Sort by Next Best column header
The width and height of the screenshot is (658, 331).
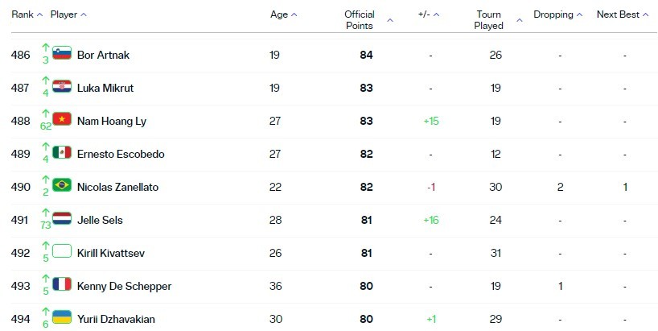623,14
